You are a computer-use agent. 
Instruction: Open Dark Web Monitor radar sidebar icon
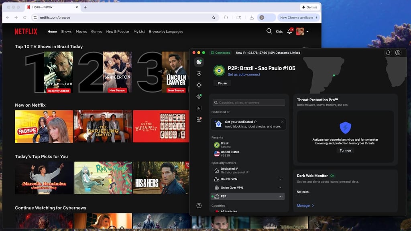pos(199,96)
